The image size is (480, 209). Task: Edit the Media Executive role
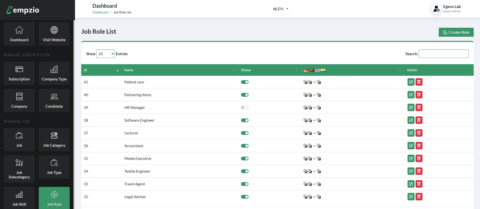point(411,158)
